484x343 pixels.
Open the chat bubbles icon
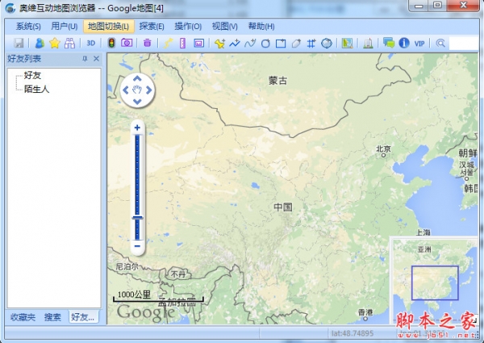pos(389,43)
